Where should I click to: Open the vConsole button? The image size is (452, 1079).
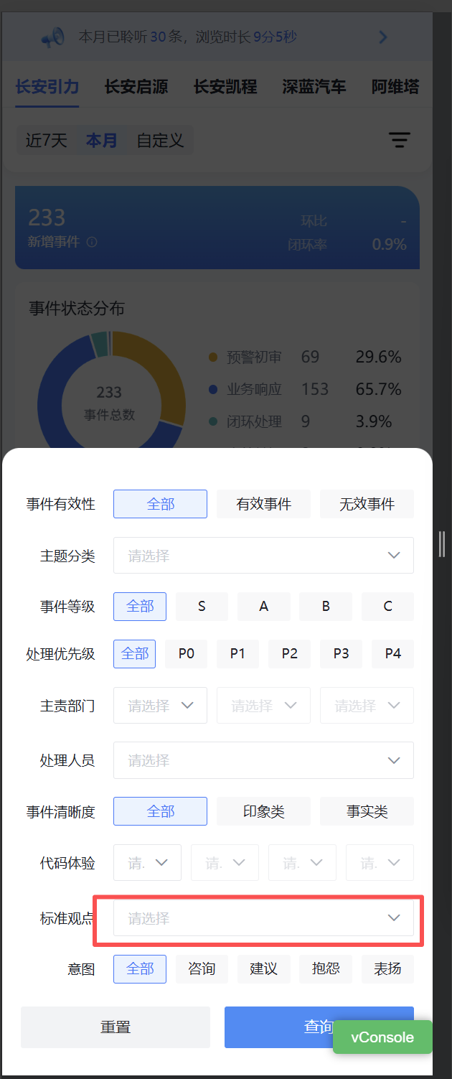point(382,1037)
